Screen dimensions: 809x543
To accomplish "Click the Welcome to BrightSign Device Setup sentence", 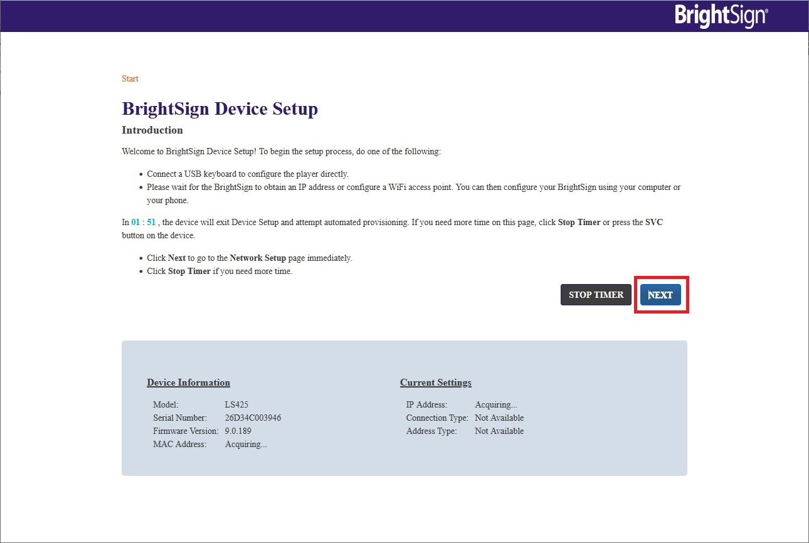I will [282, 152].
